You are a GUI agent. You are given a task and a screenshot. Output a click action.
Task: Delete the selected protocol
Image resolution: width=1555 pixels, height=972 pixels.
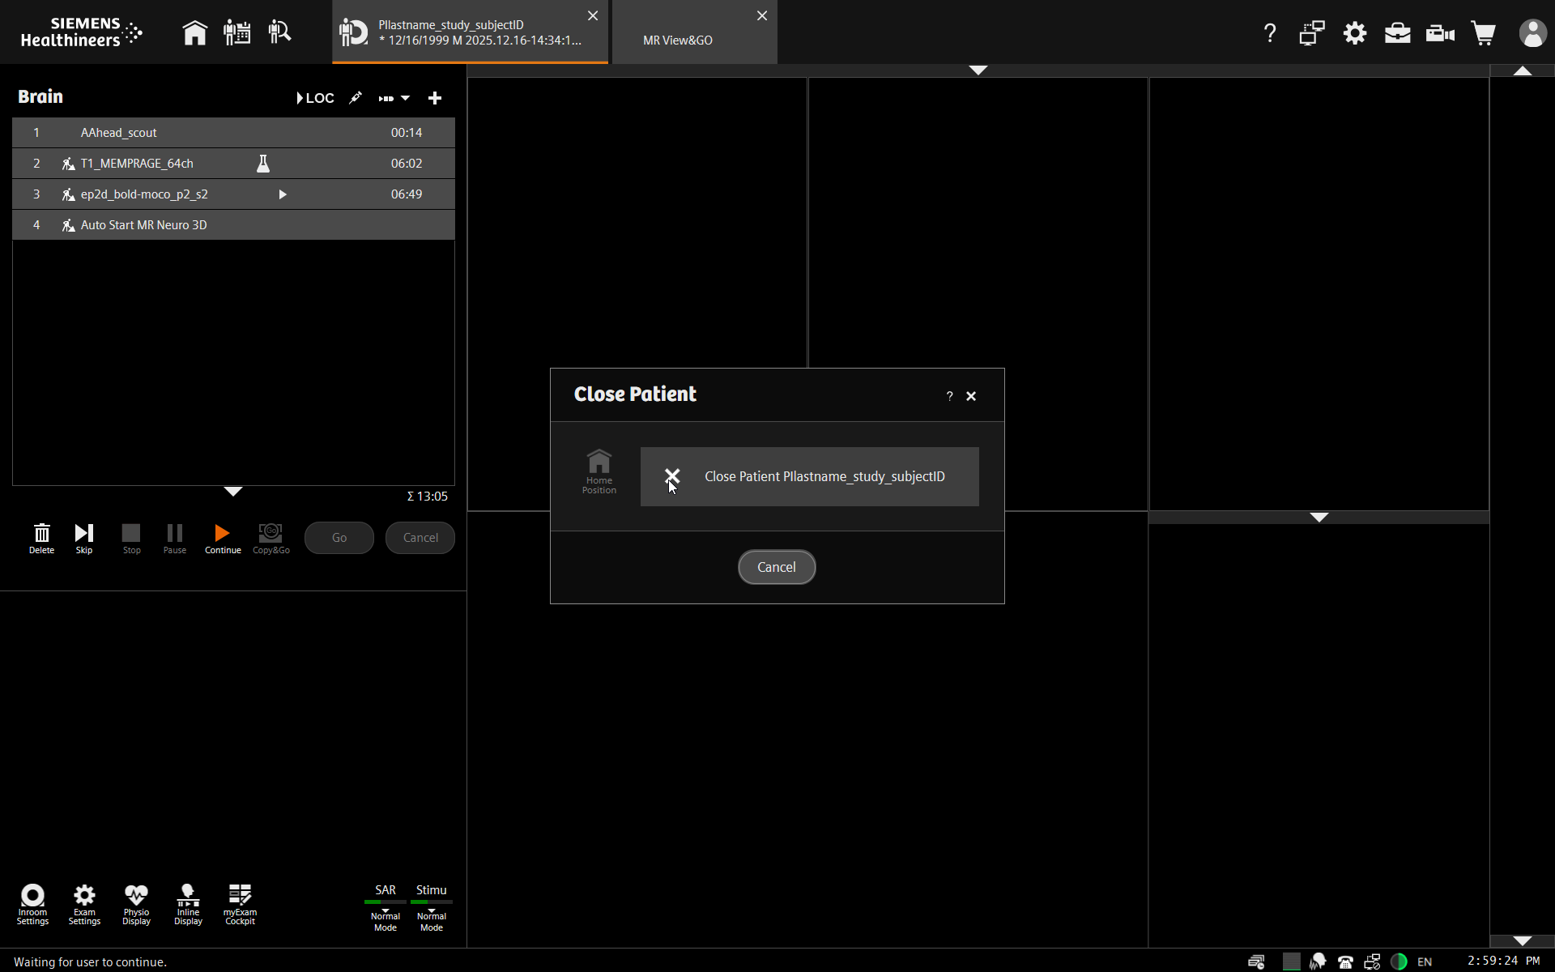click(41, 539)
